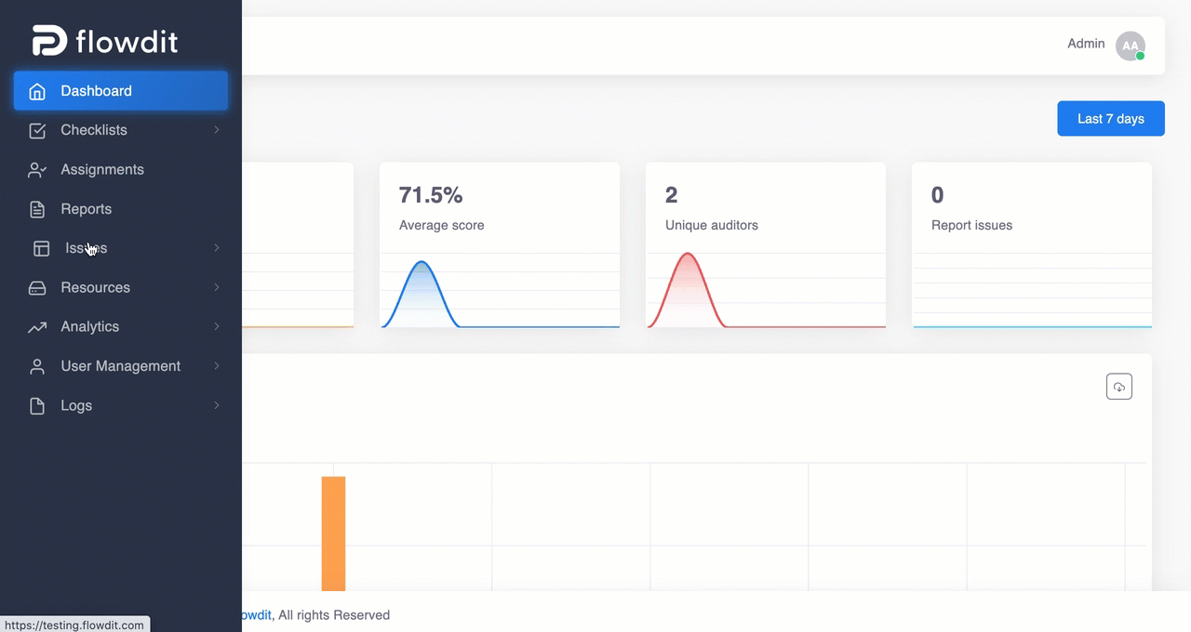Click the flowdit brand name text
The width and height of the screenshot is (1191, 632).
point(127,41)
